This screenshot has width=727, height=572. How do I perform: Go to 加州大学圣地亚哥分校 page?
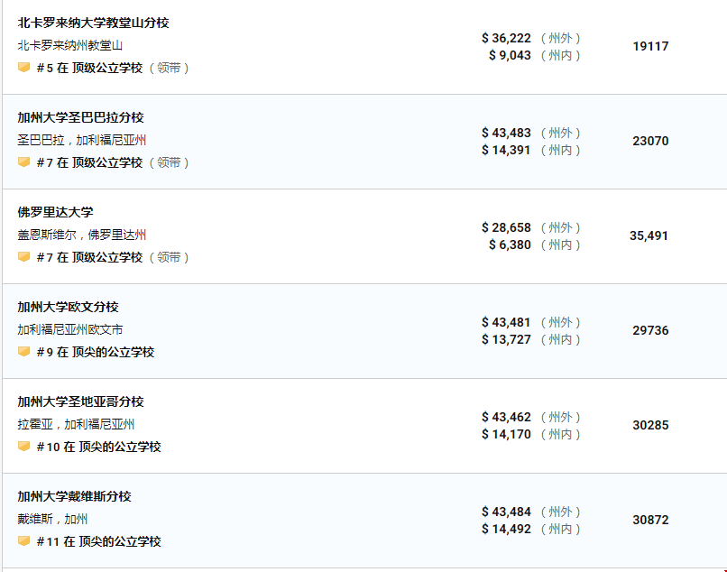click(x=80, y=401)
